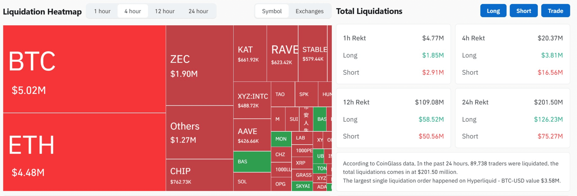Open the Trade button
577x196 pixels.
555,11
